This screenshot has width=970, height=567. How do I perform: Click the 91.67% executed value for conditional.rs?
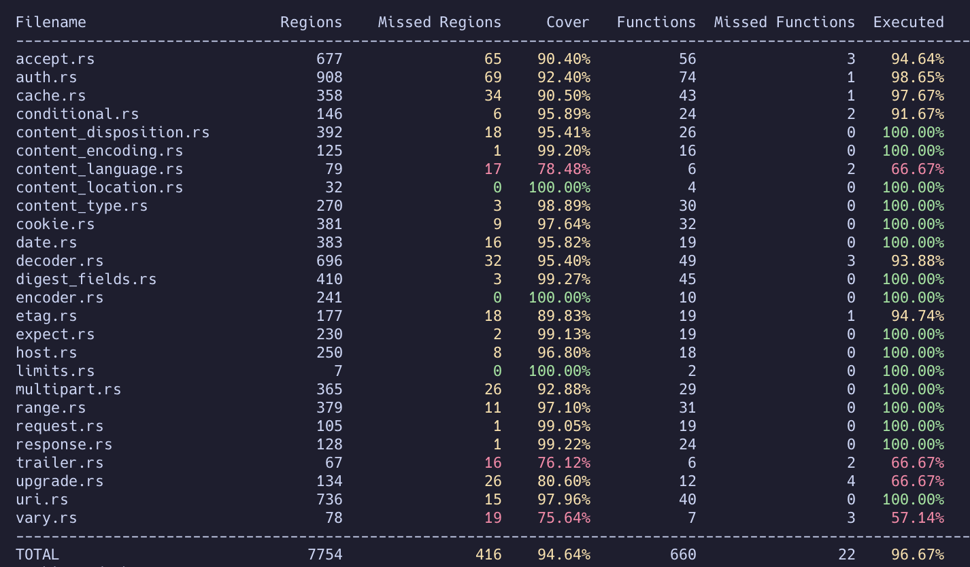click(x=918, y=114)
